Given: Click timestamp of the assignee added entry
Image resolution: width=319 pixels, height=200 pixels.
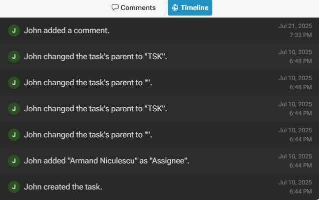Looking at the screenshot, I should coord(295,161).
